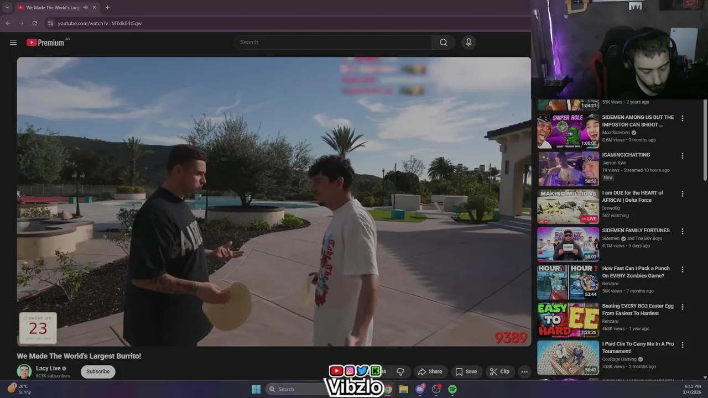Open Spotify from the taskbar
The image size is (708, 398).
click(452, 389)
